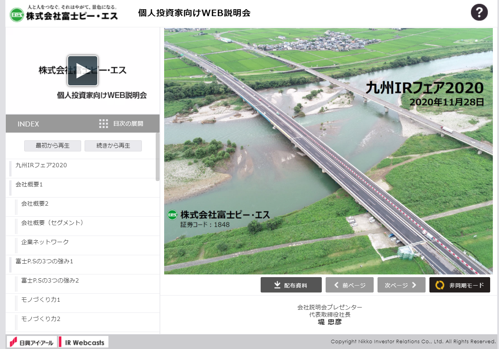Screen dimensions: 499x349
Task: Toggle 非同期モード sync button
Action: 460,285
